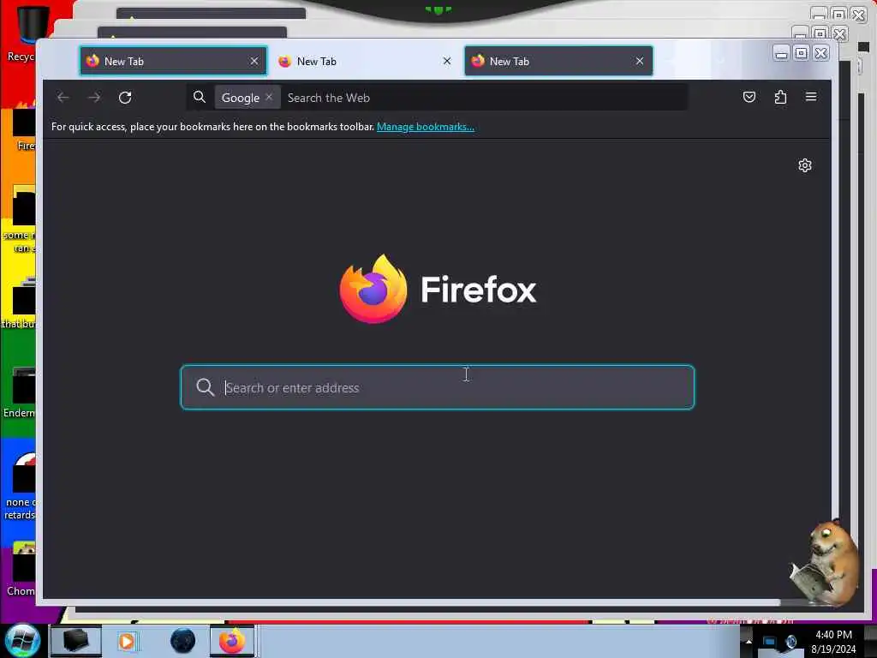Select the Enderm desktop icon
This screenshot has height=658, width=877.
point(19,392)
